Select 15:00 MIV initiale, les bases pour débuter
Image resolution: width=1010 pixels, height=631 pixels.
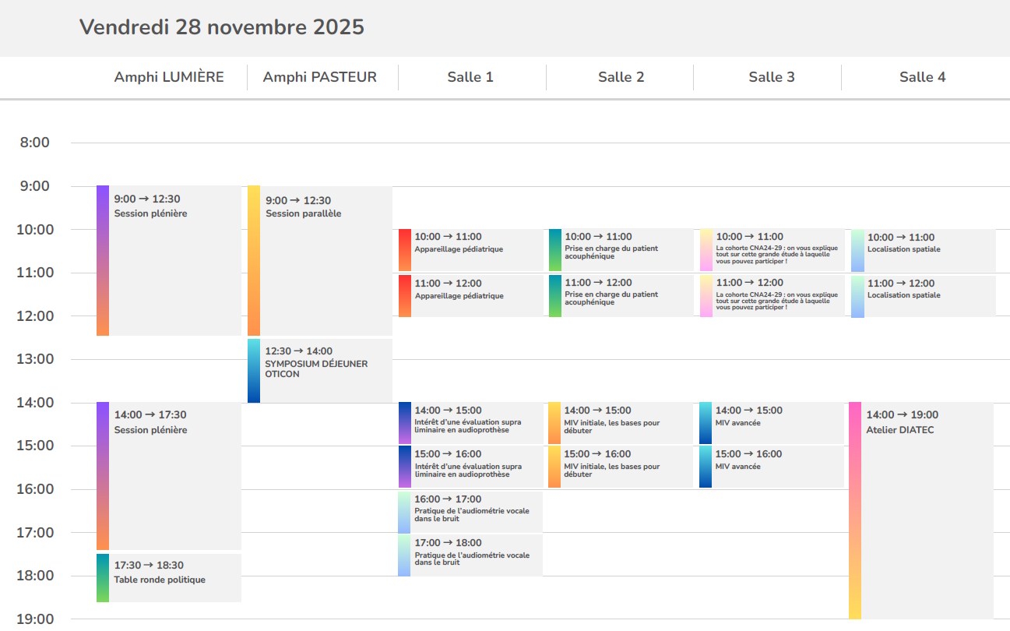pyautogui.click(x=621, y=467)
